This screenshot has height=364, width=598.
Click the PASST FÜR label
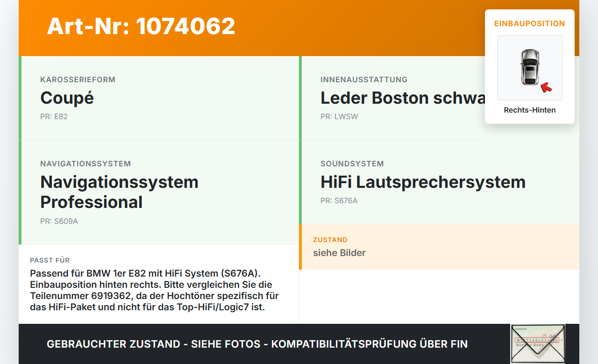pyautogui.click(x=50, y=260)
